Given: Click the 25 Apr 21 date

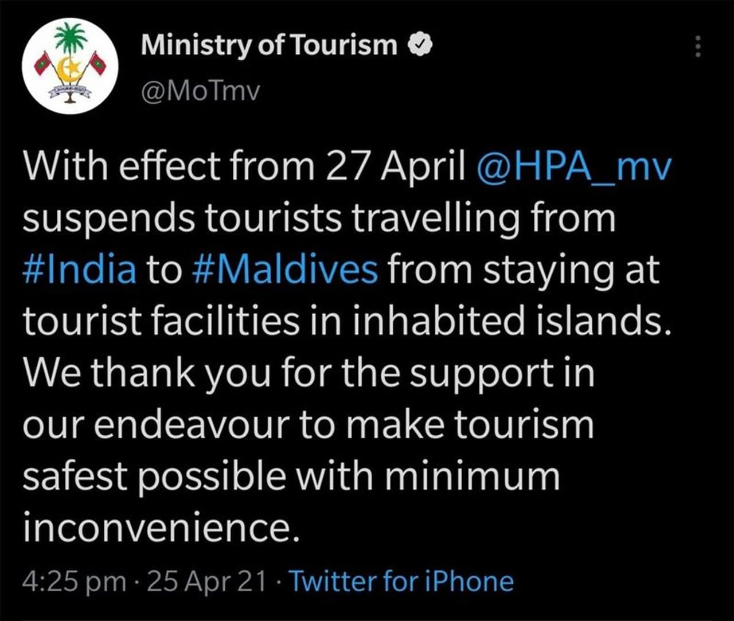Looking at the screenshot, I should (207, 581).
